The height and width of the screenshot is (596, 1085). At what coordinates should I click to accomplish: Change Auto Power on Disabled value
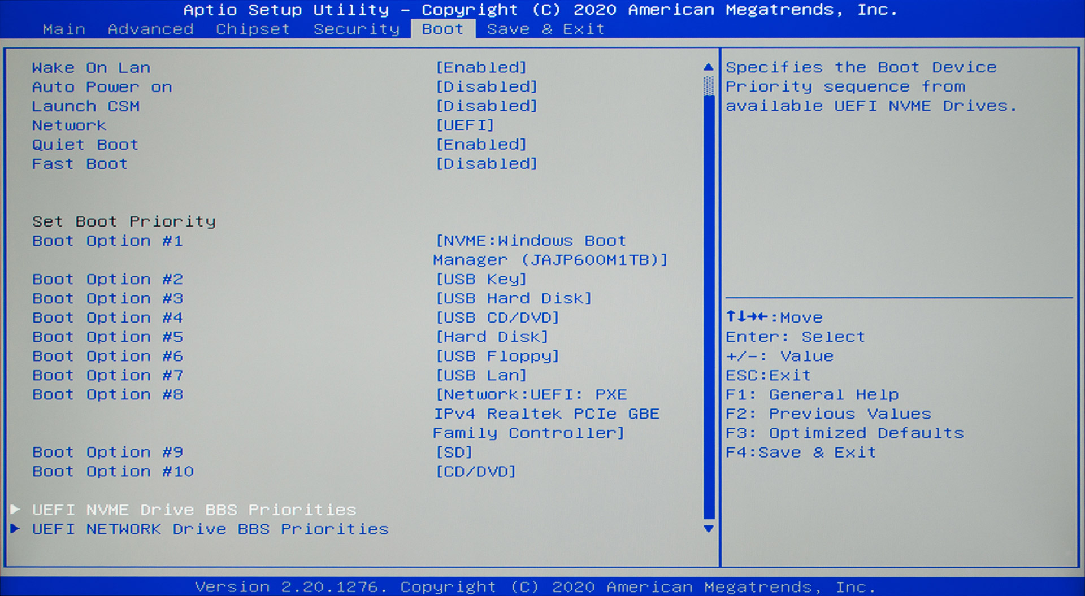pyautogui.click(x=487, y=87)
